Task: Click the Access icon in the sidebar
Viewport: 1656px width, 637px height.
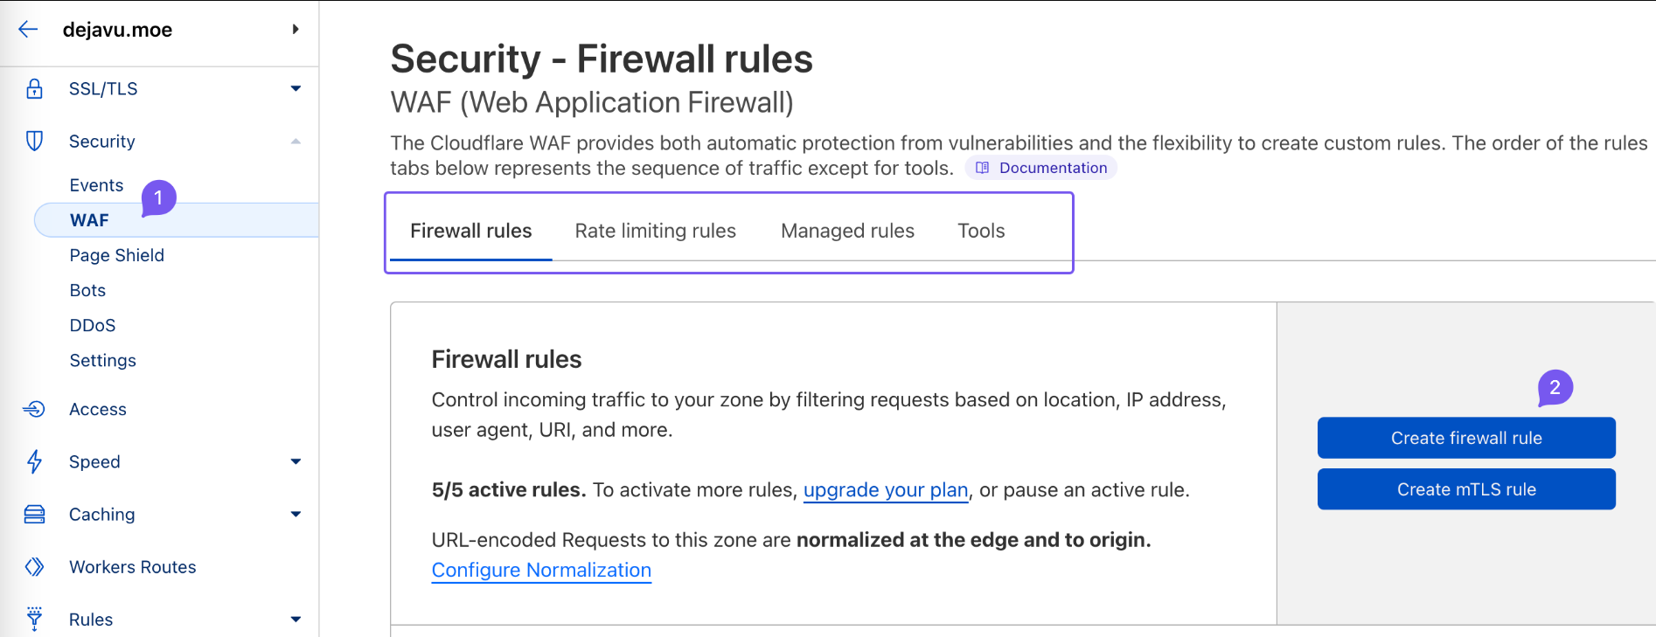Action: click(x=34, y=409)
